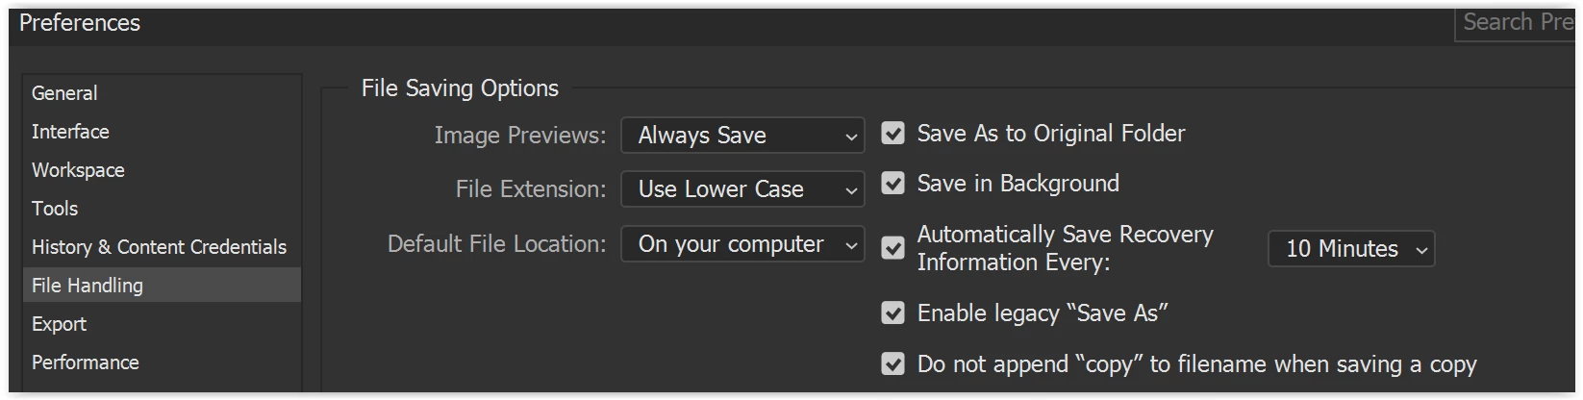
Task: Click the Search Preferences field
Action: [1516, 22]
